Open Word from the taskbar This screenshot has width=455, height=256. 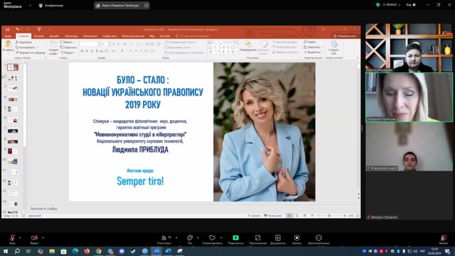point(168,251)
